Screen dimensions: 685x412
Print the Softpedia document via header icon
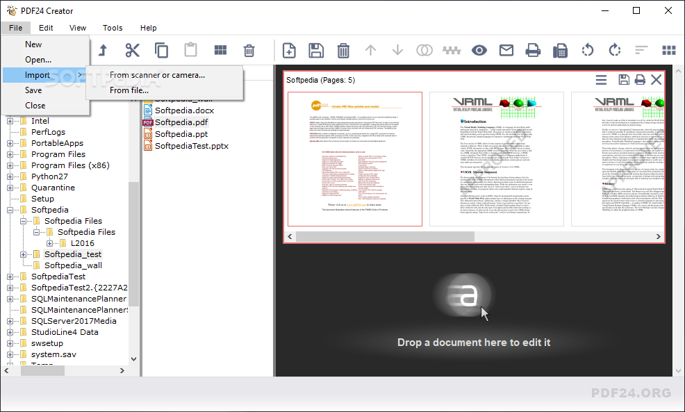pyautogui.click(x=640, y=79)
